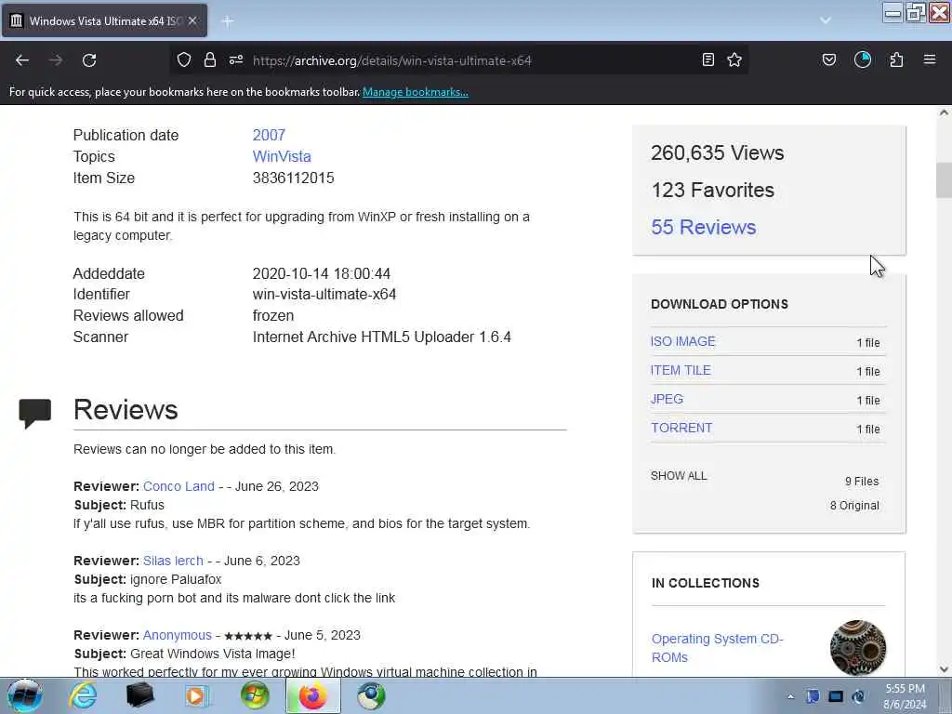Open extensions puzzle icon
The image size is (952, 714).
[896, 59]
